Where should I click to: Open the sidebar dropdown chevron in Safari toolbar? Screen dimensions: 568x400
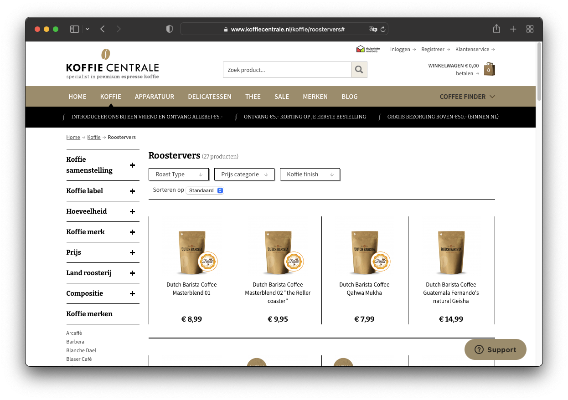tap(88, 29)
